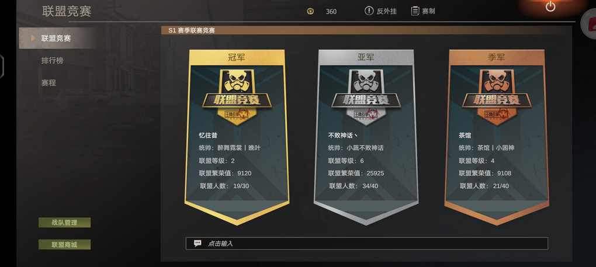Select the 亚军 card 不败神话

coord(366,137)
